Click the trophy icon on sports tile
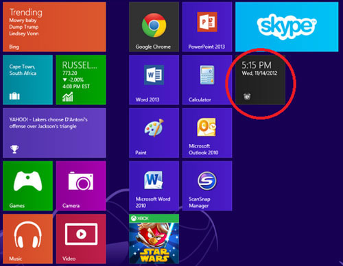This screenshot has height=266, width=343. [x=14, y=149]
